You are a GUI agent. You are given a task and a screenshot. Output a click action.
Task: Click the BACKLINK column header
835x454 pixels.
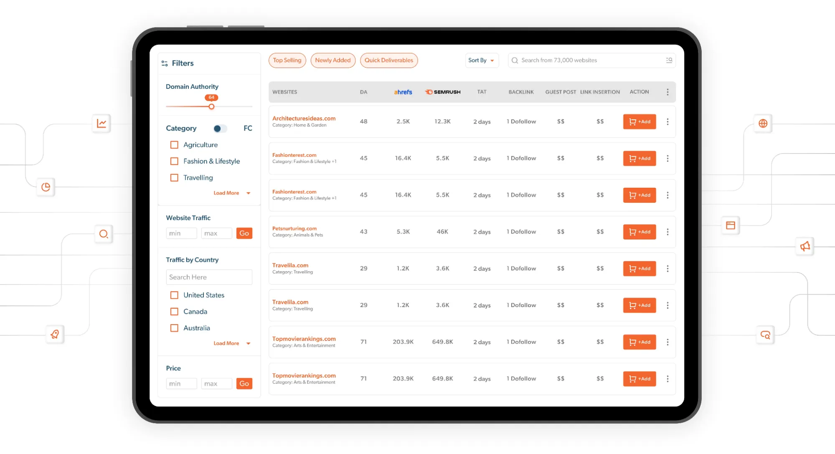(x=521, y=92)
